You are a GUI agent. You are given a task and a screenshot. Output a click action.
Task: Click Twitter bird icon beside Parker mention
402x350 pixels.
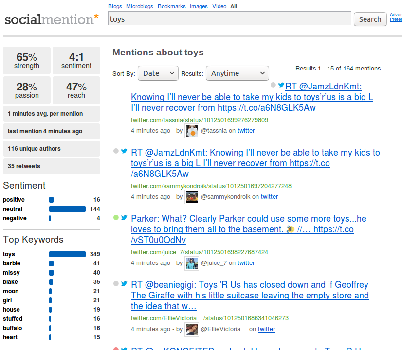[x=124, y=218]
